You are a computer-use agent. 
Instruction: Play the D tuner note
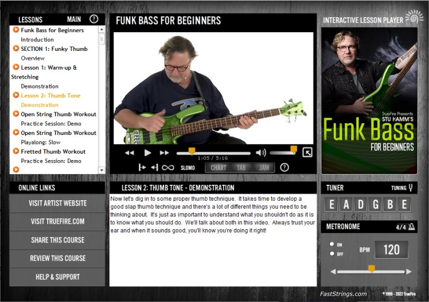pos(360,205)
